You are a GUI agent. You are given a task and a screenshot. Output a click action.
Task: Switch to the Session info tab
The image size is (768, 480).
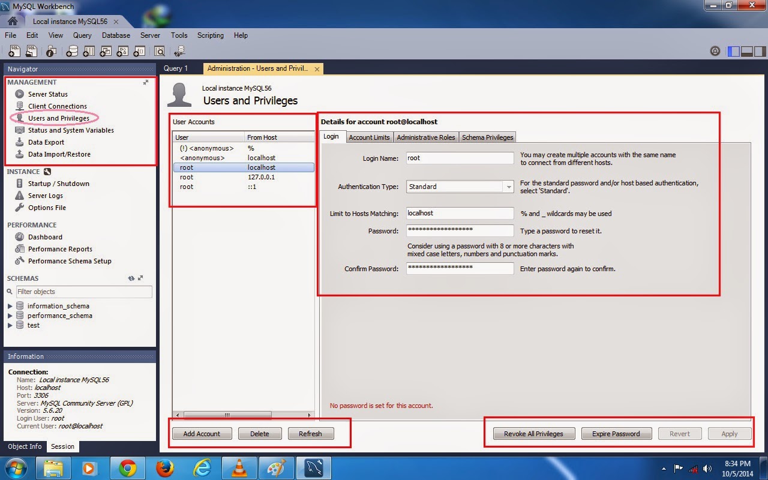pos(63,446)
